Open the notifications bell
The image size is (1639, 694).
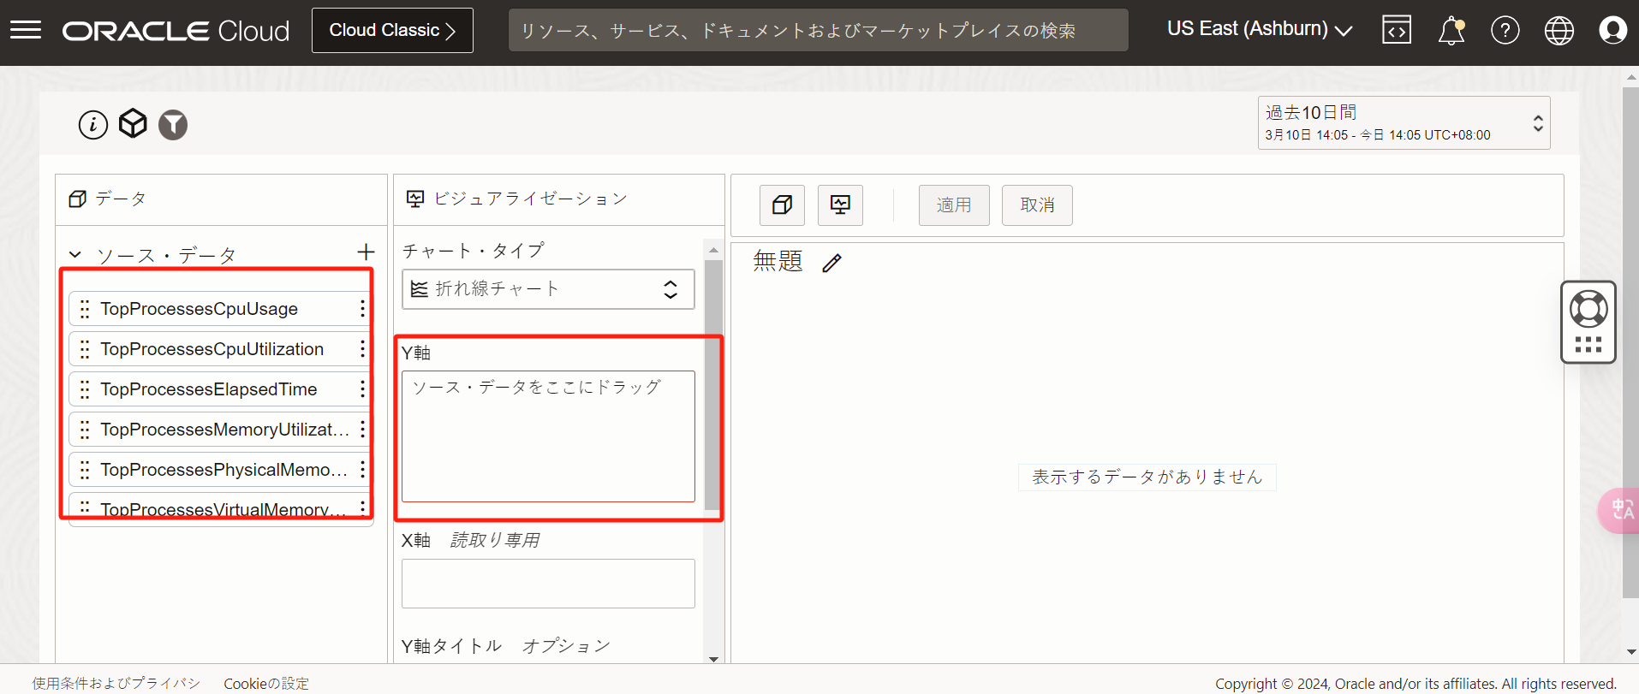(x=1451, y=31)
